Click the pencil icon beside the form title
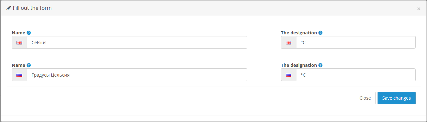This screenshot has height=122, width=427. tap(9, 8)
